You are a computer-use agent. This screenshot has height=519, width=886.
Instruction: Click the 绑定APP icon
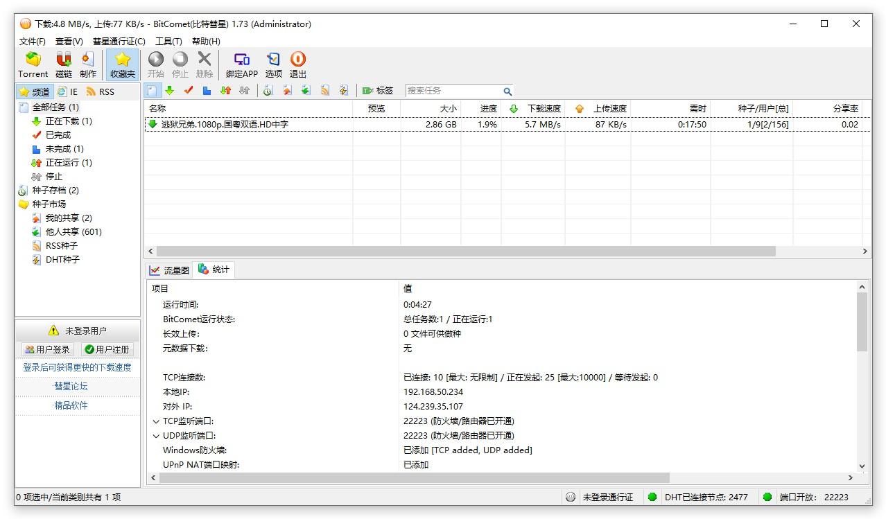point(241,64)
